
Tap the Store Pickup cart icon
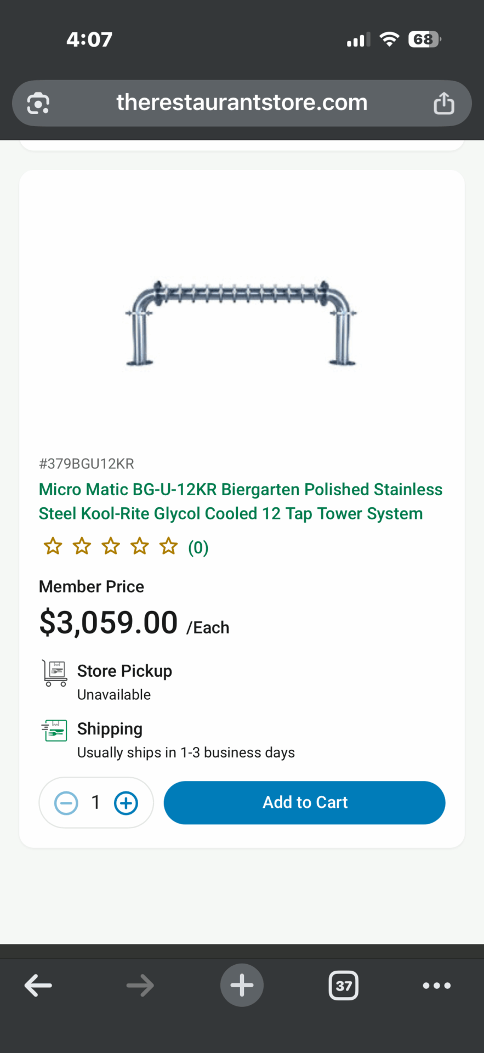coord(55,673)
